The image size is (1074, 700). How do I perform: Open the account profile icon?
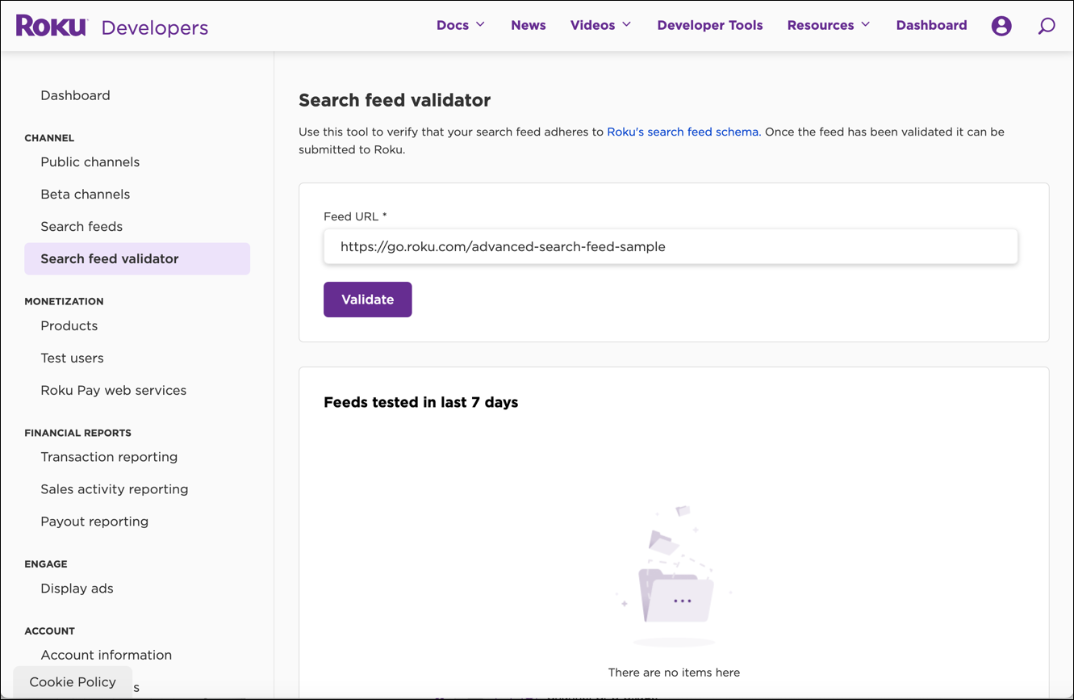point(1001,25)
